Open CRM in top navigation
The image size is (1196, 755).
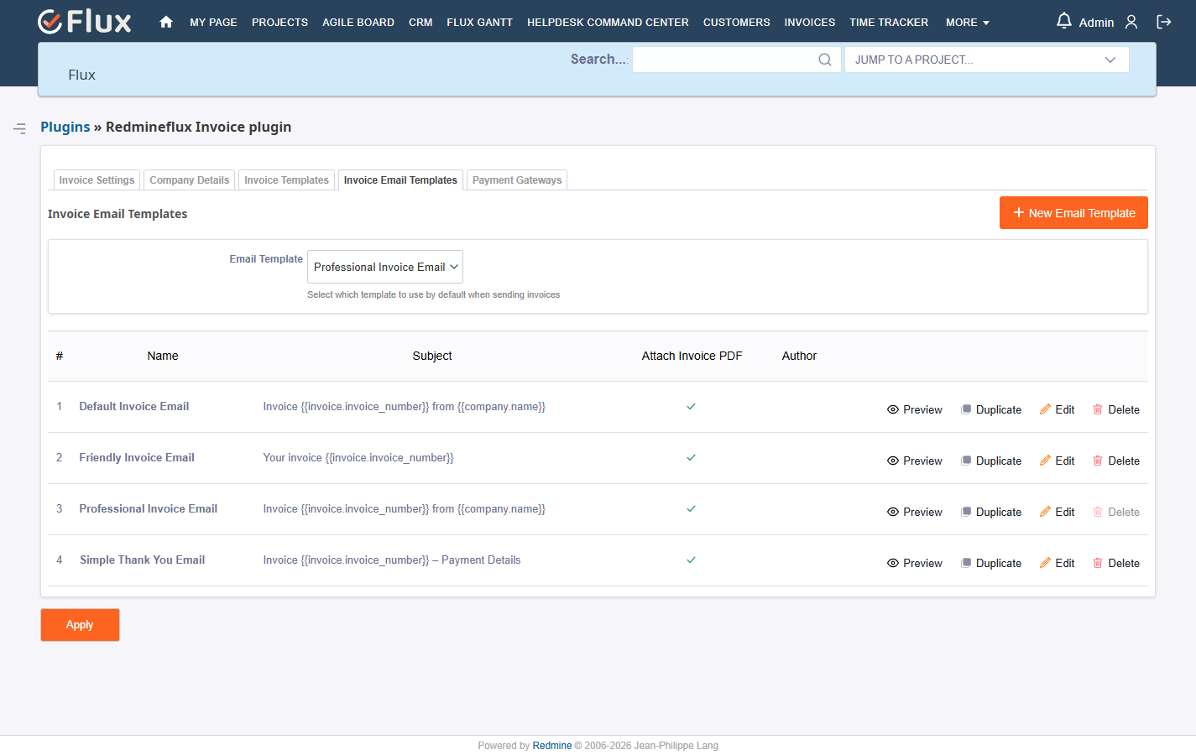[420, 23]
